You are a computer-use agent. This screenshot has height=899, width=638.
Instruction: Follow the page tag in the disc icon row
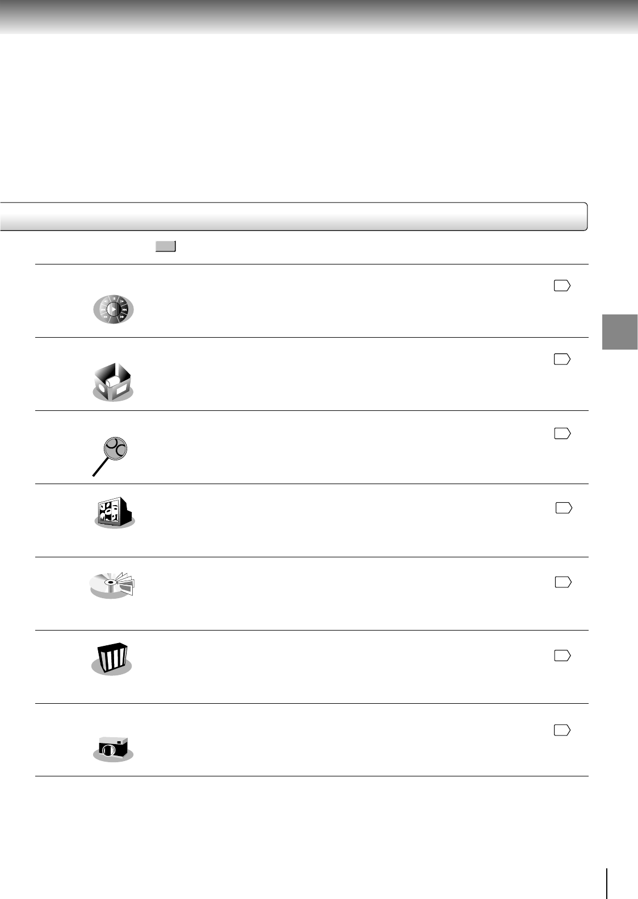click(563, 582)
